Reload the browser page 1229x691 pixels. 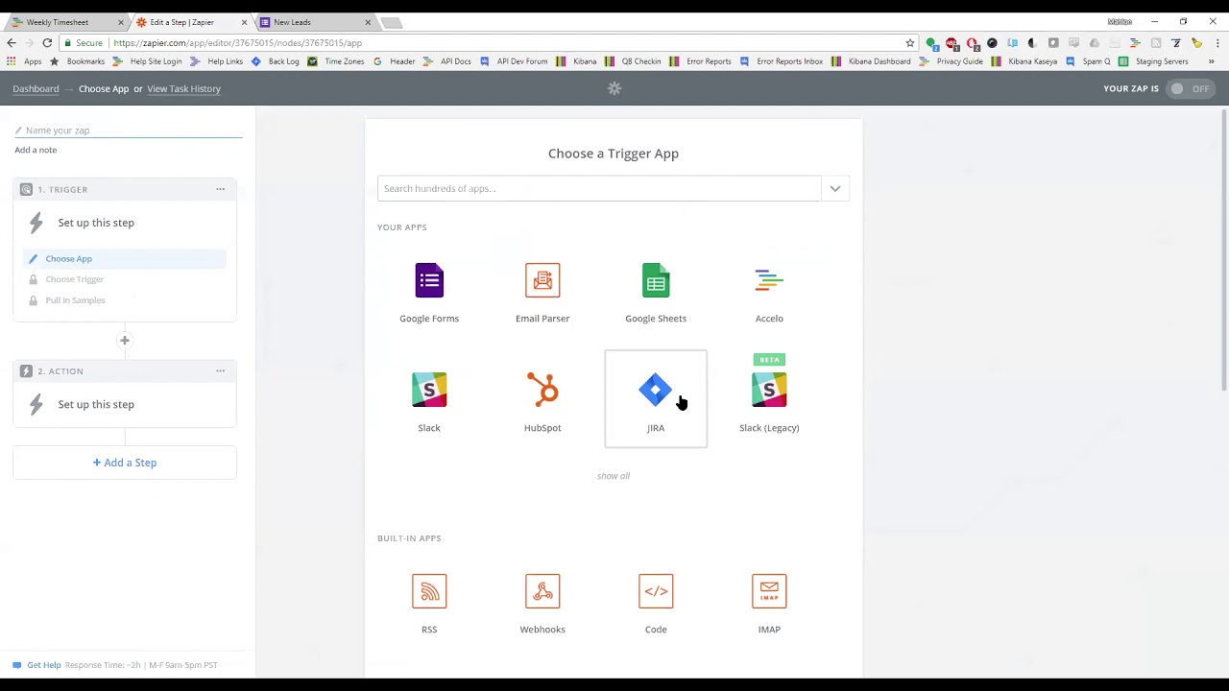coord(47,42)
